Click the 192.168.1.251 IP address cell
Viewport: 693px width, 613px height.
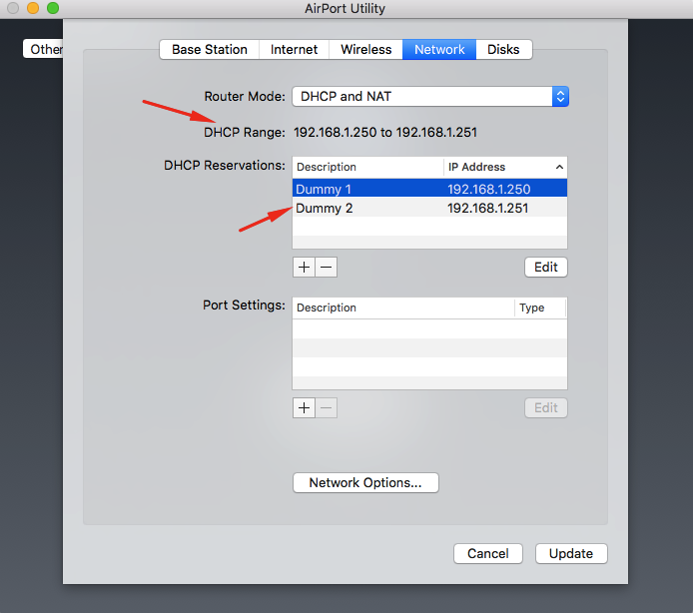point(488,208)
